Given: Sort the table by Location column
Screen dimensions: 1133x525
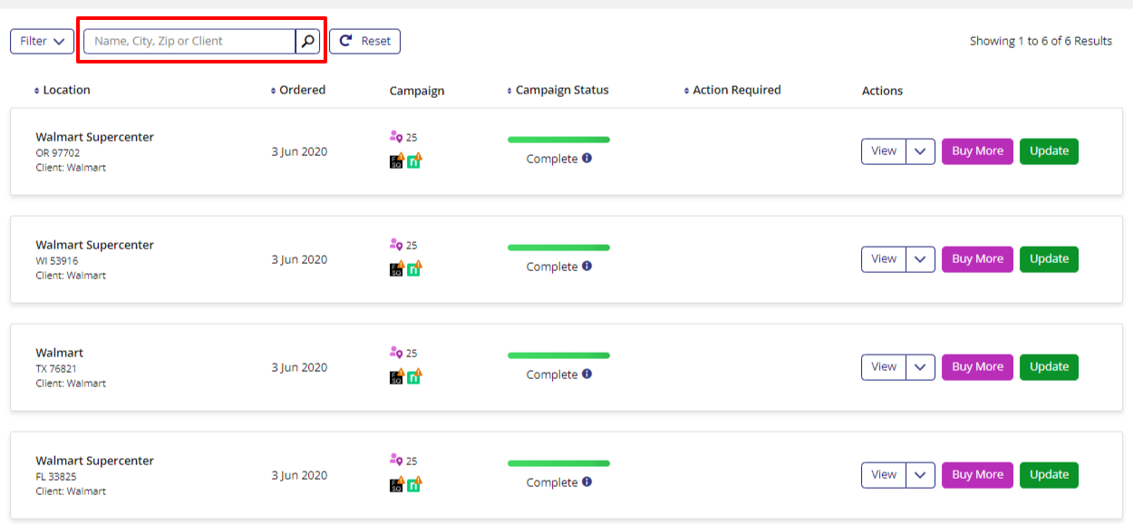Looking at the screenshot, I should coord(65,90).
